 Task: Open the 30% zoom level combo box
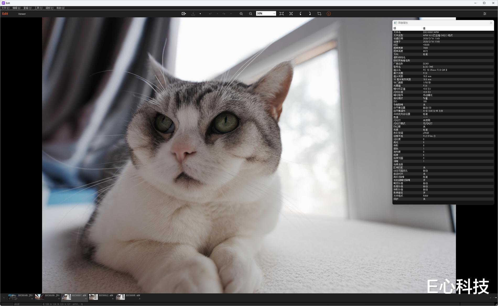(x=266, y=14)
